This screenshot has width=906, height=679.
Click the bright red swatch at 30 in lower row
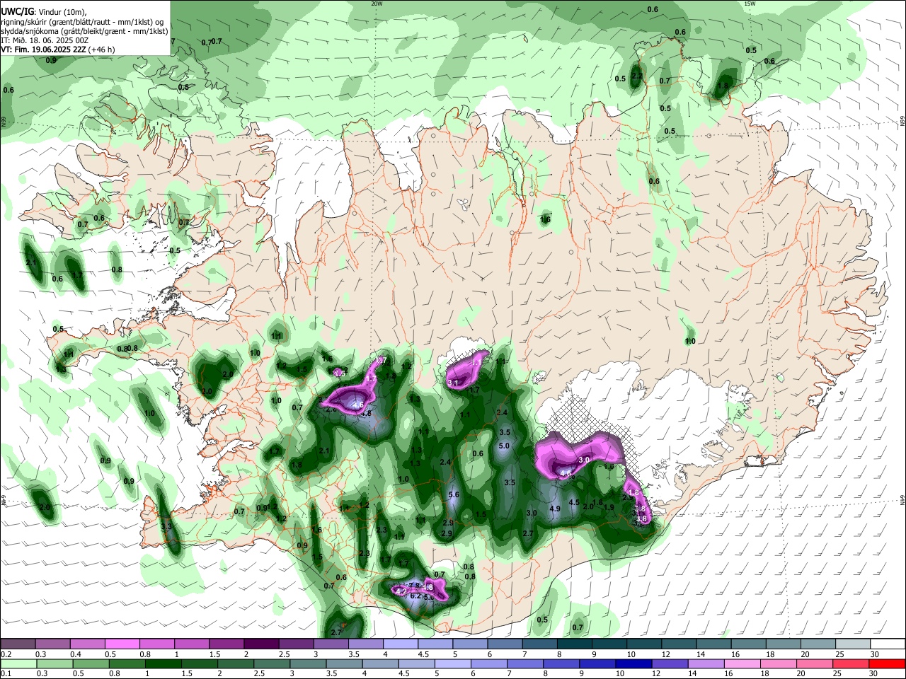coord(886,664)
